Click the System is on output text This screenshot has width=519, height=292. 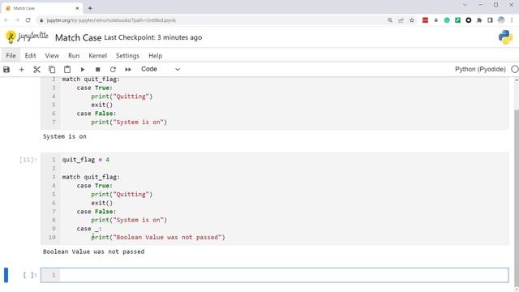pyautogui.click(x=65, y=136)
